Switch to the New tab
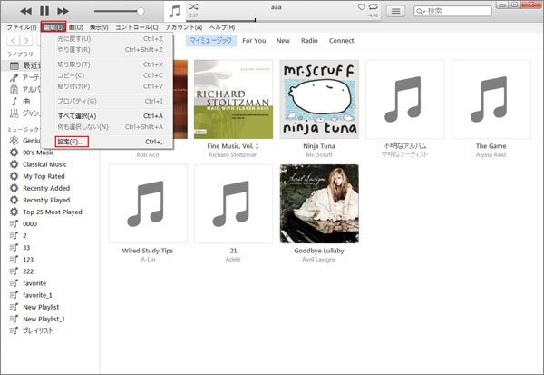This screenshot has height=375, width=544. 283,41
